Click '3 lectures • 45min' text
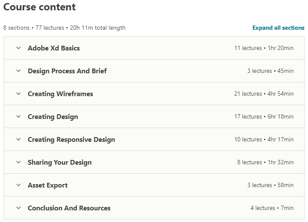Image resolution: width=308 pixels, height=222 pixels. point(270,71)
